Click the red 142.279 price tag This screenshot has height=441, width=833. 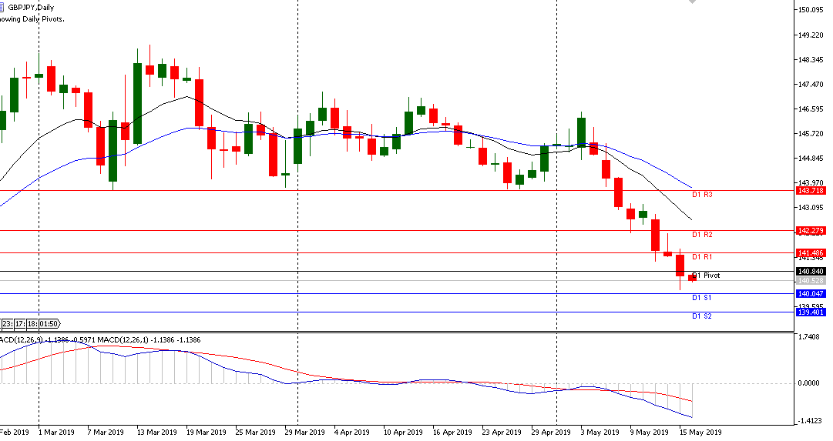tap(811, 231)
